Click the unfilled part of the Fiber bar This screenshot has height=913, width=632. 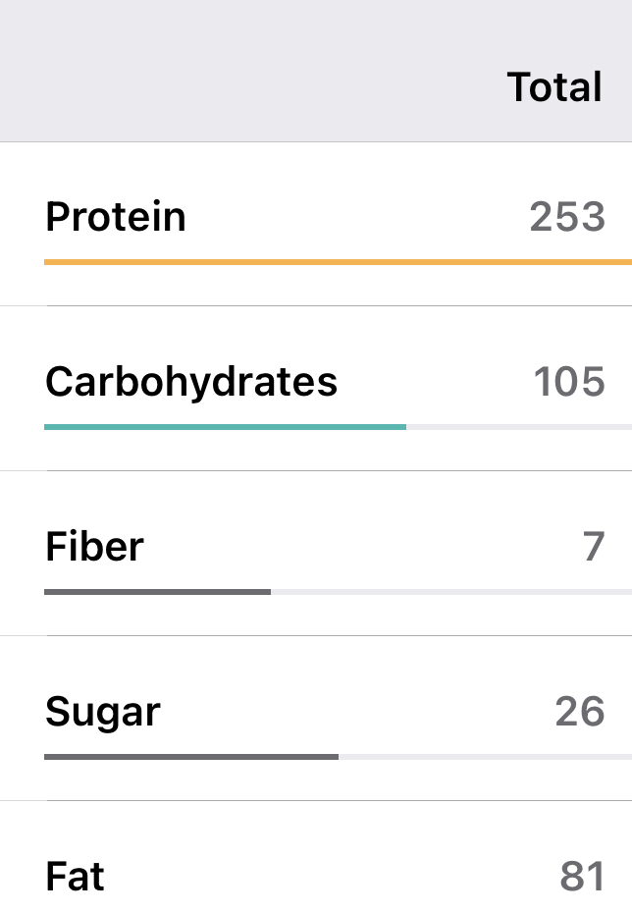click(450, 592)
